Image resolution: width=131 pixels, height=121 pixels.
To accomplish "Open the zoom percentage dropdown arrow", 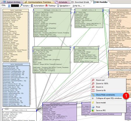I will [9, 6].
